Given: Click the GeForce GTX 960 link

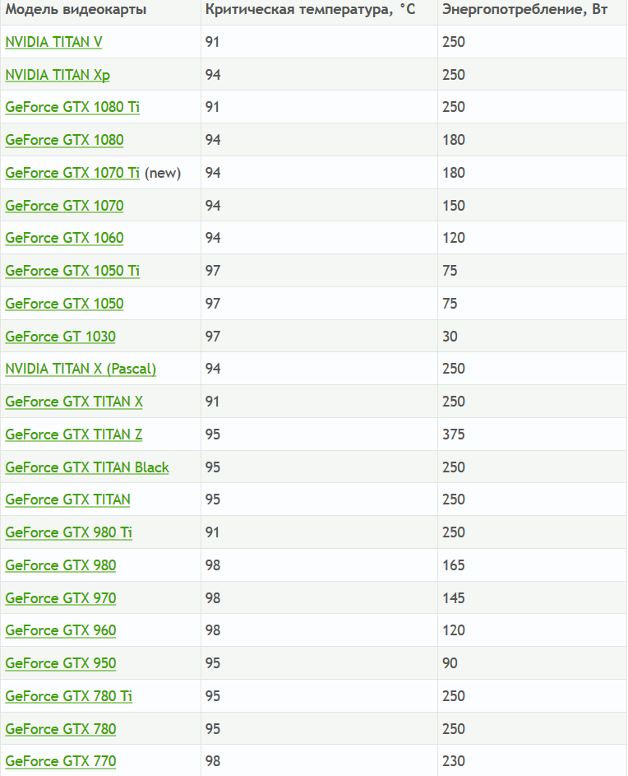Looking at the screenshot, I should (60, 630).
